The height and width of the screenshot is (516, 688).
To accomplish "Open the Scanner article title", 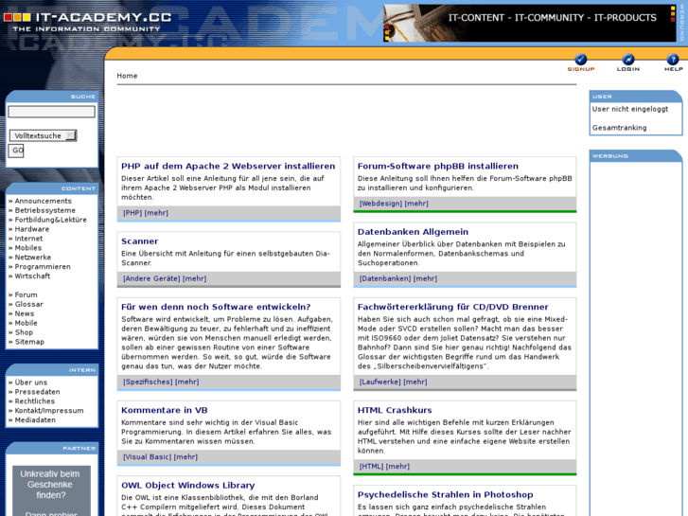I will tap(139, 241).
